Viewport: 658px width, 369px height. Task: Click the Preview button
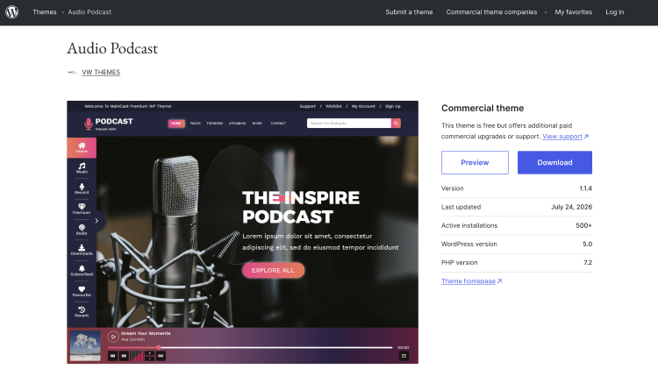pos(475,163)
